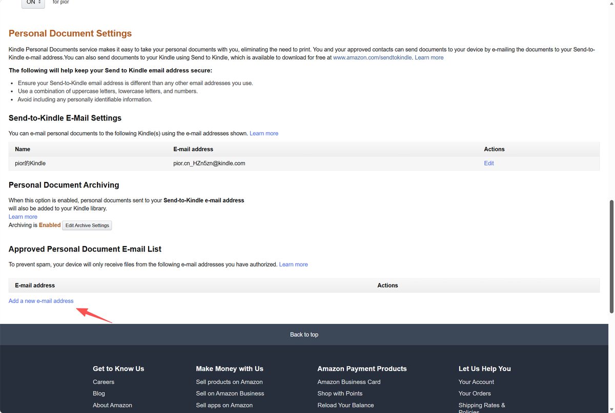This screenshot has height=413, width=615.
Task: Click the pior的Kindle device name
Action: pyautogui.click(x=30, y=163)
